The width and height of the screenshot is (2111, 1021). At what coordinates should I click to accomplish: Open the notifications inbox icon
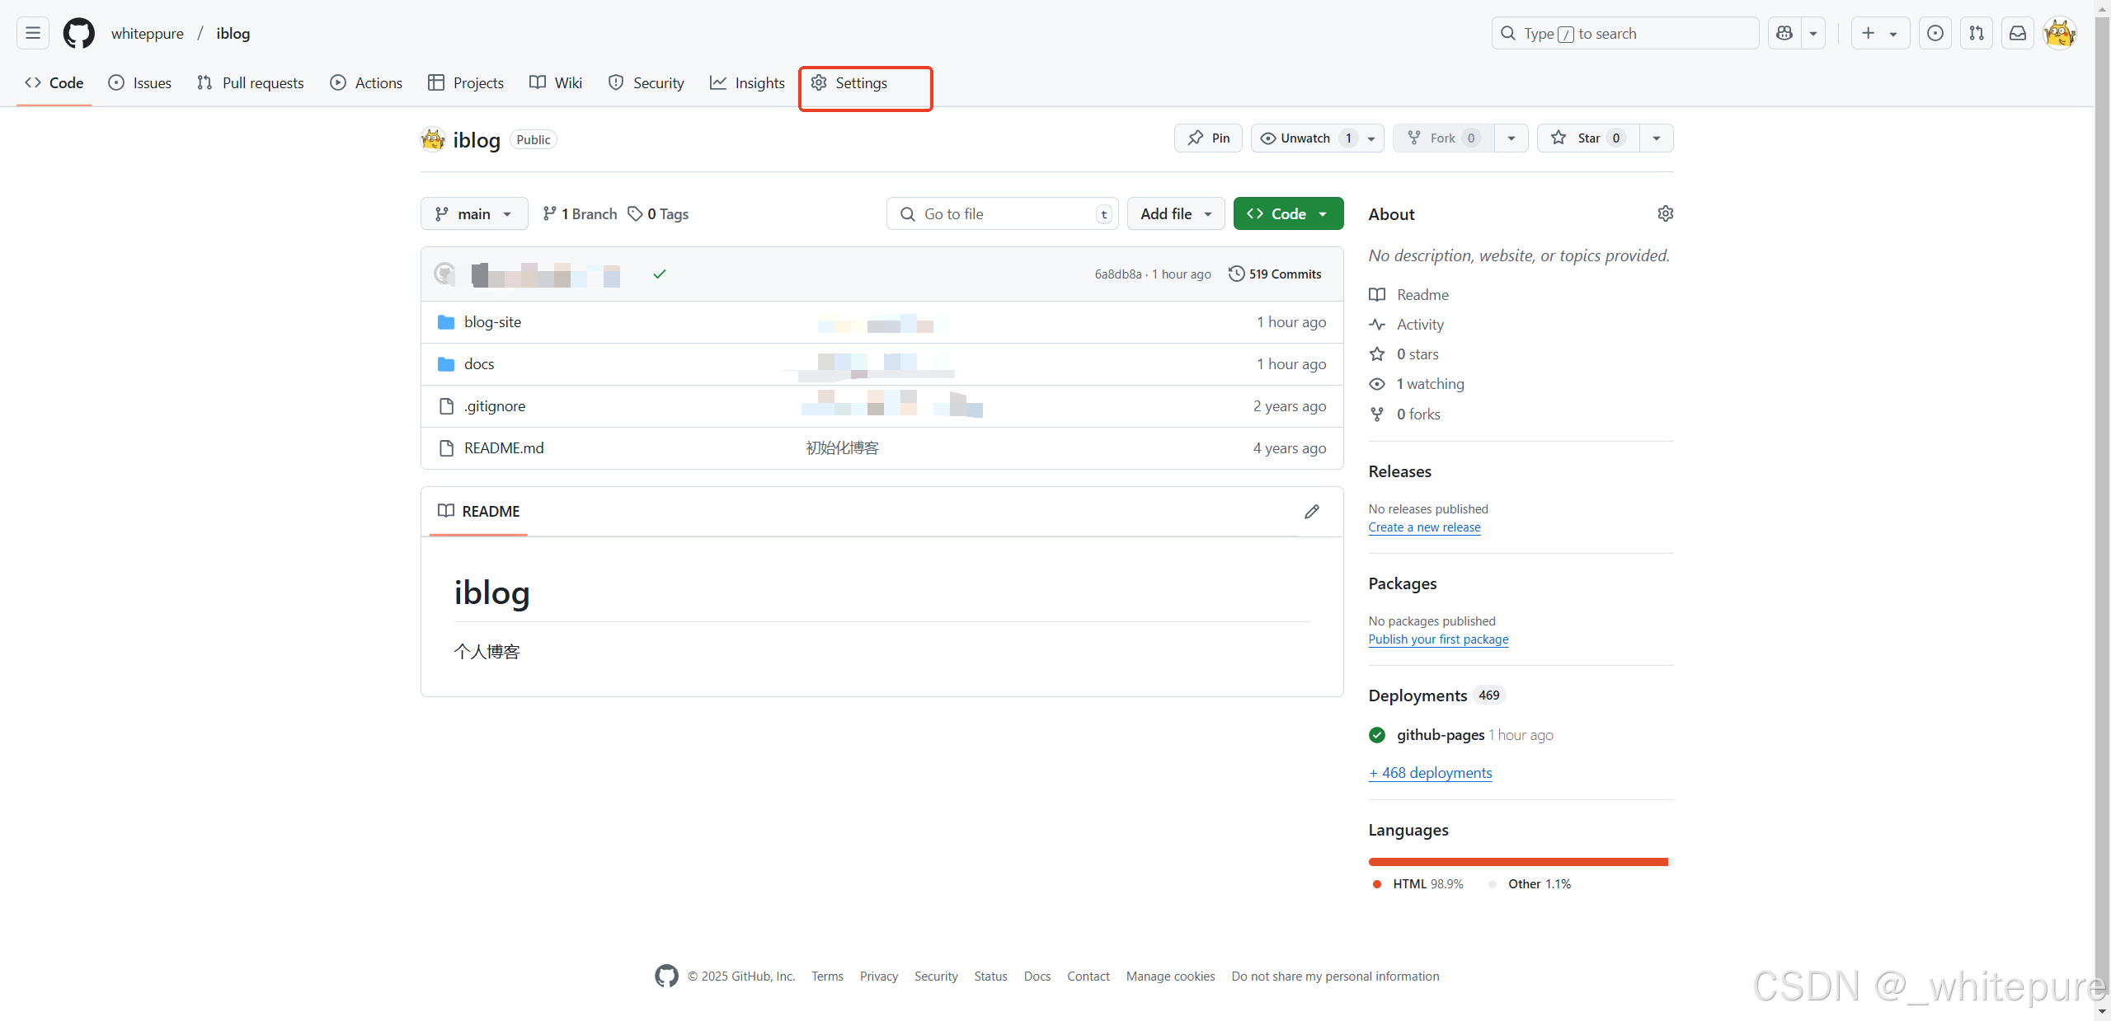(2018, 33)
